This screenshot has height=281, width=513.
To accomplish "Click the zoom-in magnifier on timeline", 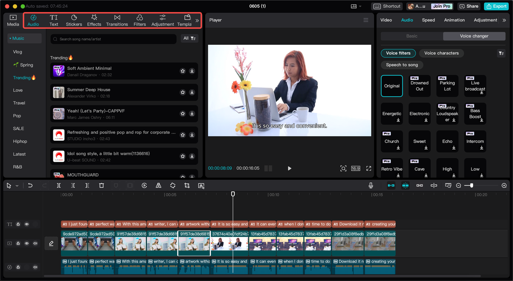I will click(504, 185).
